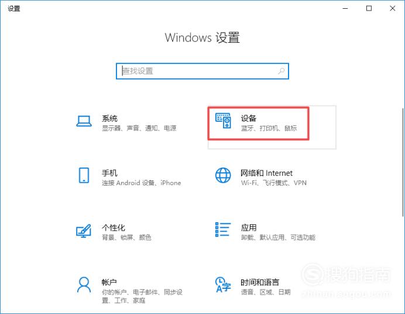Open the 帐户 settings title
Screen dimensions: 405x314
click(x=109, y=282)
